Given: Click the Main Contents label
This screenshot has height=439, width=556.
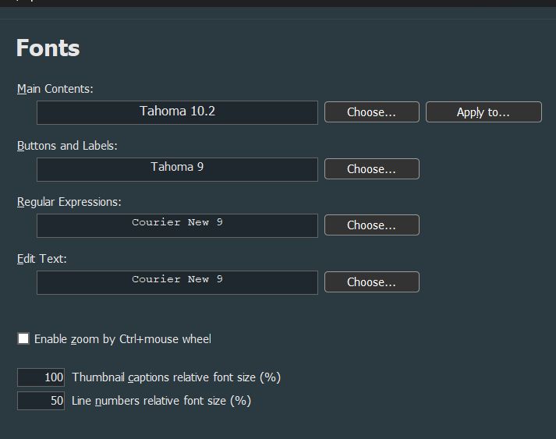Looking at the screenshot, I should [55, 89].
